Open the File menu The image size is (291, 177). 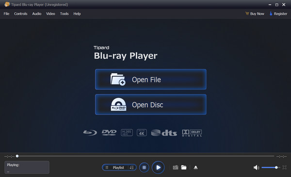(x=6, y=14)
